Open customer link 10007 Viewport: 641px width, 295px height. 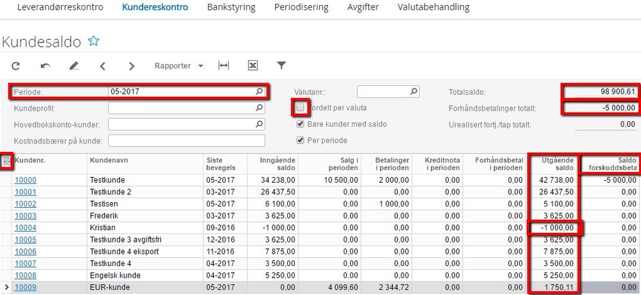pos(25,264)
